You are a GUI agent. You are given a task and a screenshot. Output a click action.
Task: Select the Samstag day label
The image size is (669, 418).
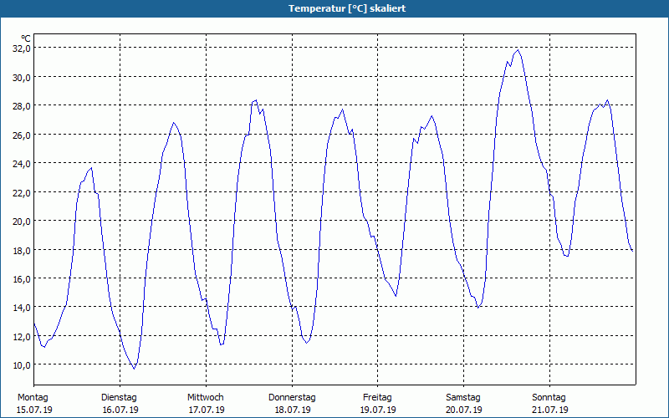pos(463,398)
